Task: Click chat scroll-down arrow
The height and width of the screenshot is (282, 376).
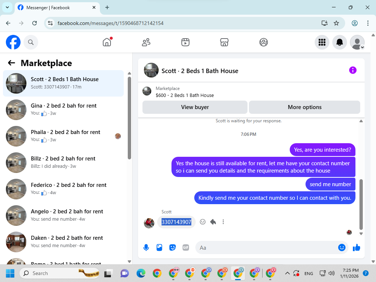Action: click(x=361, y=234)
